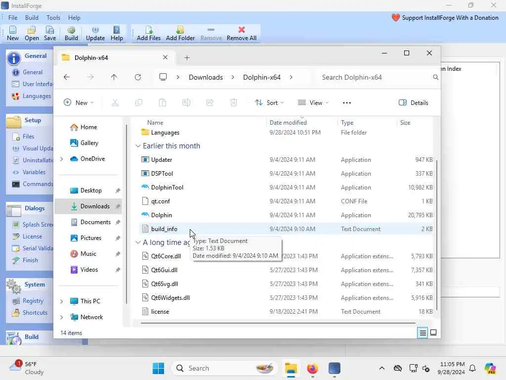Select General item in InstallForge sidebar
This screenshot has width=506, height=380.
(28, 72)
